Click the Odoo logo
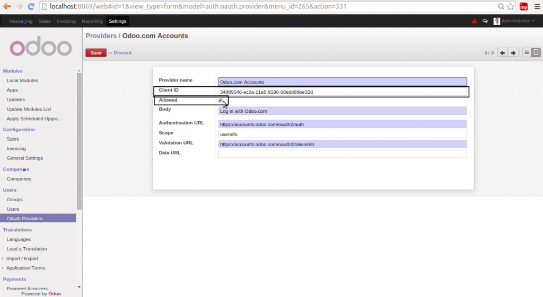 coord(41,47)
